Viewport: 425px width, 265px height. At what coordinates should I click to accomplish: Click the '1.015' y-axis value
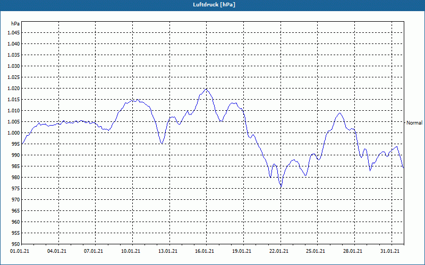[x=14, y=100]
